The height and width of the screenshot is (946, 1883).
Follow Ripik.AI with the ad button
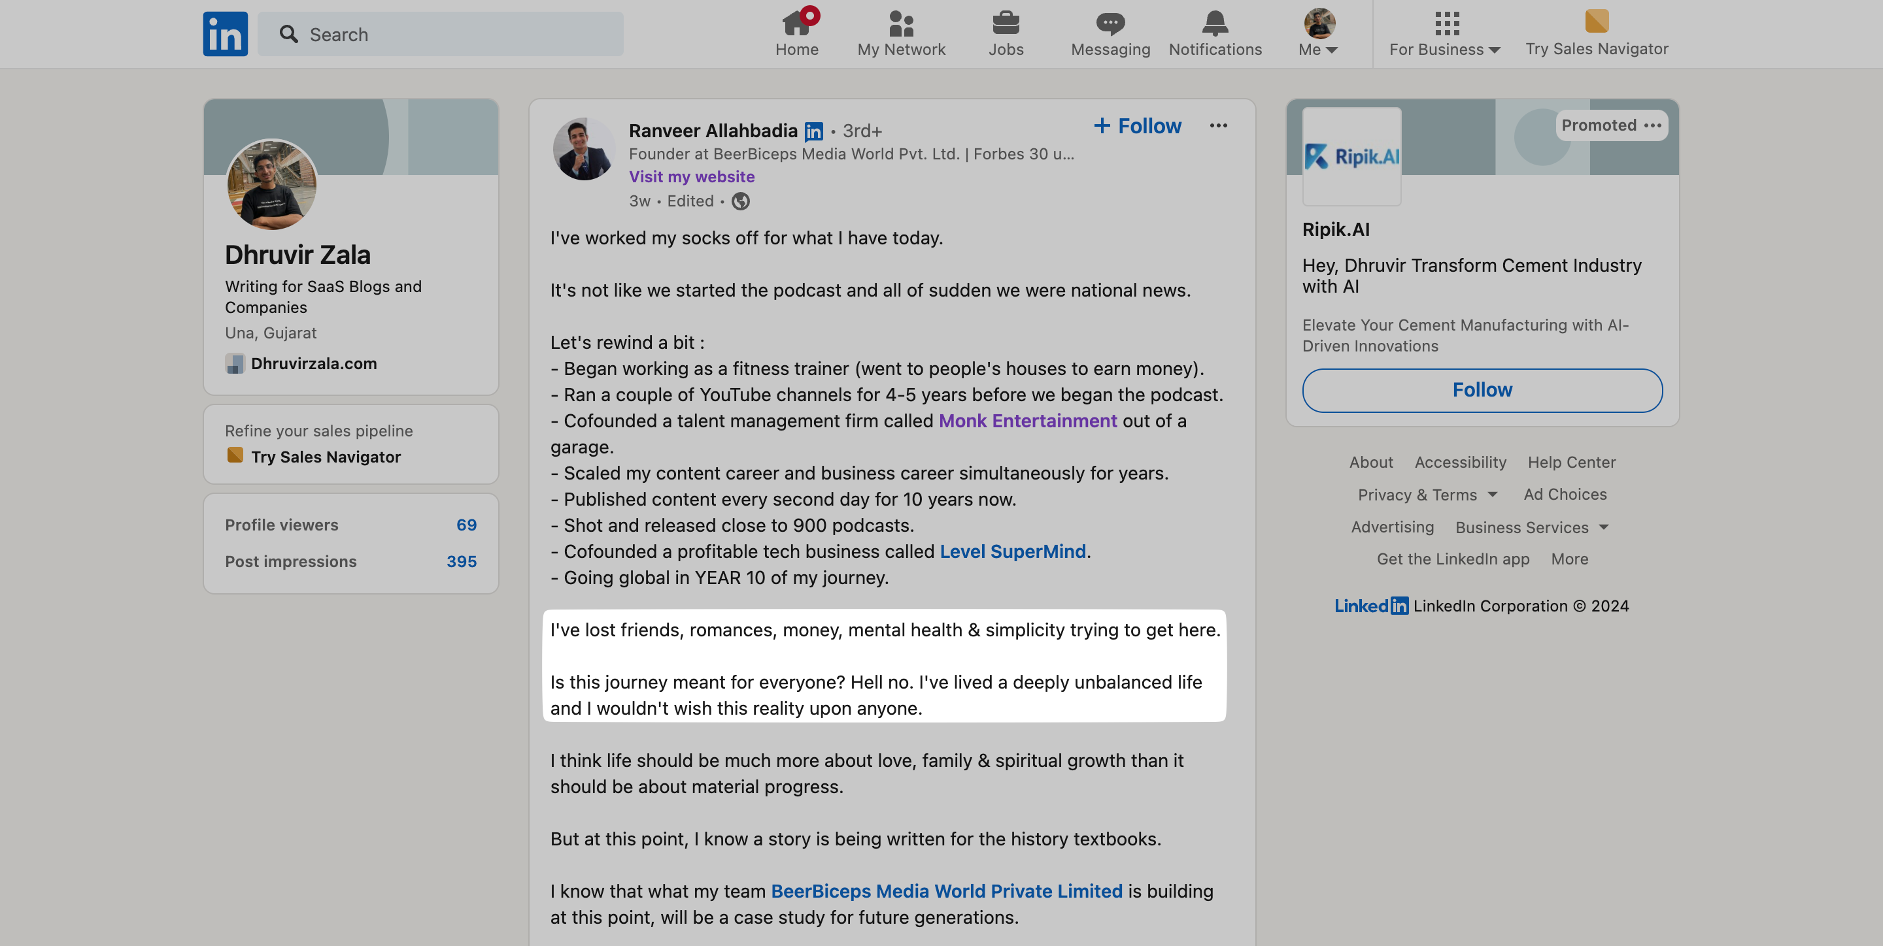(x=1482, y=390)
